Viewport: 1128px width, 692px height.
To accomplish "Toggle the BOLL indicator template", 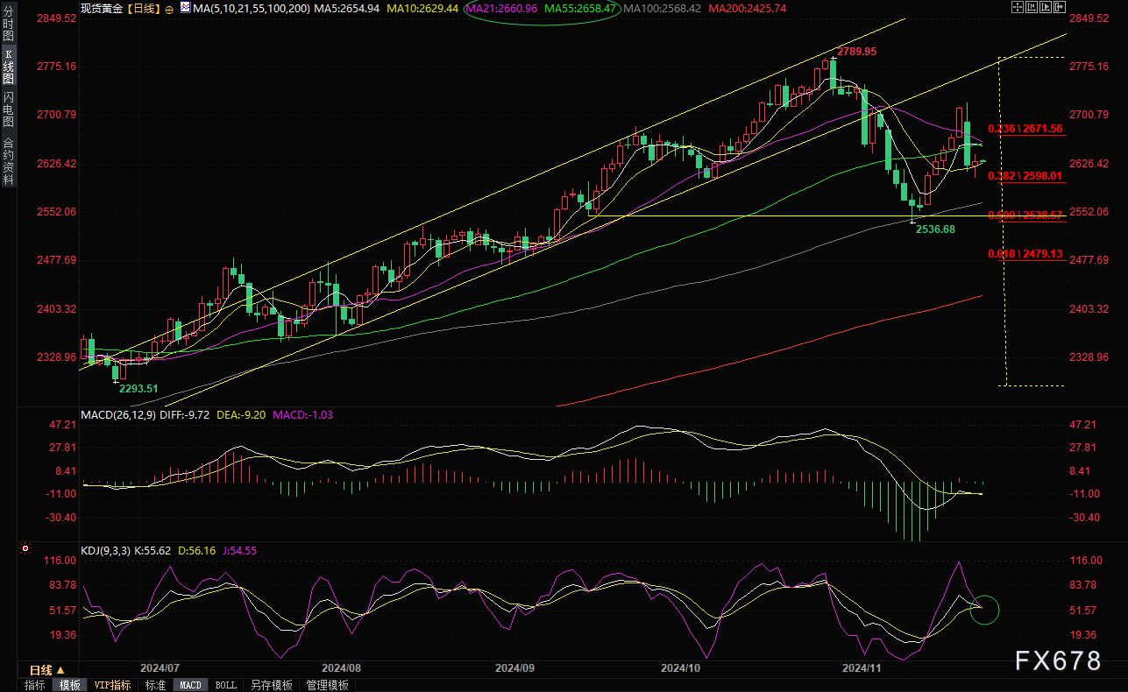I will [224, 685].
